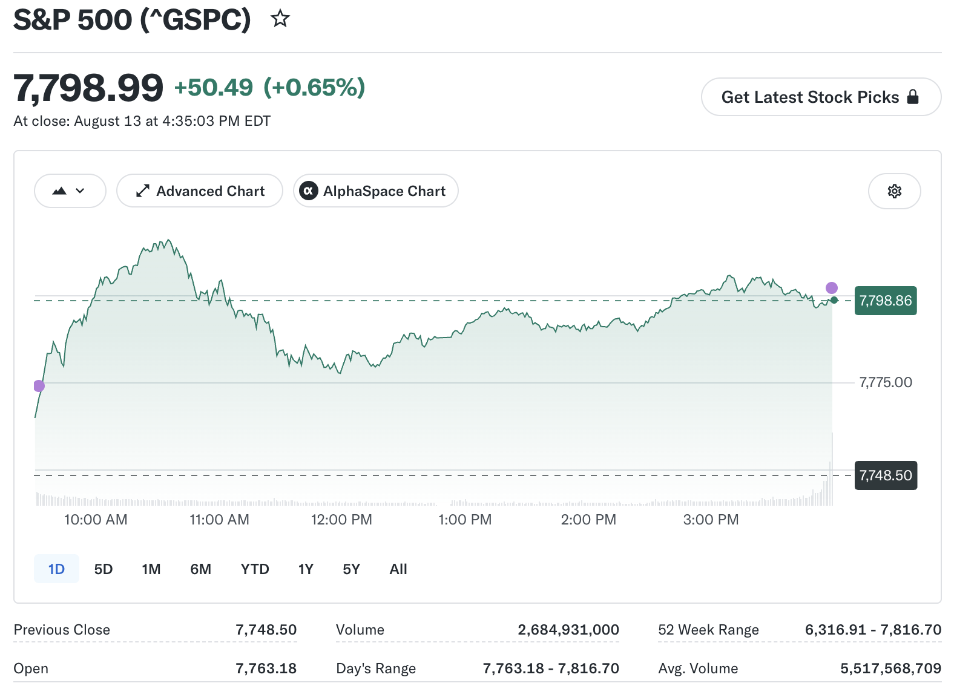Switch to the 5D time range
This screenshot has height=686, width=954.
pos(104,569)
